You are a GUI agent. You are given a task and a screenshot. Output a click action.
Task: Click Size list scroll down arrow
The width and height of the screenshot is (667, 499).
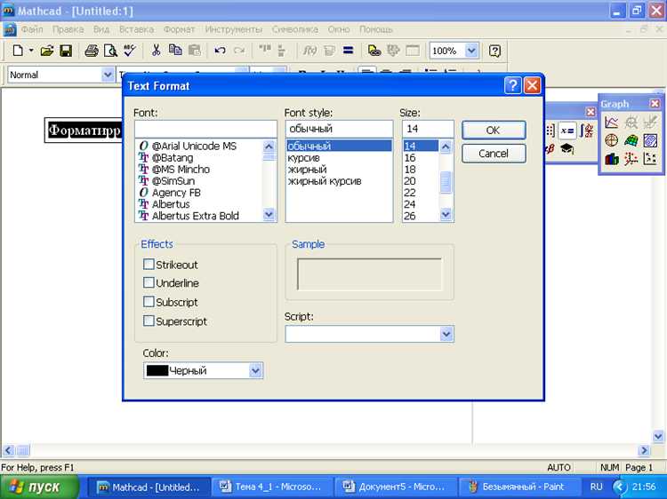446,215
